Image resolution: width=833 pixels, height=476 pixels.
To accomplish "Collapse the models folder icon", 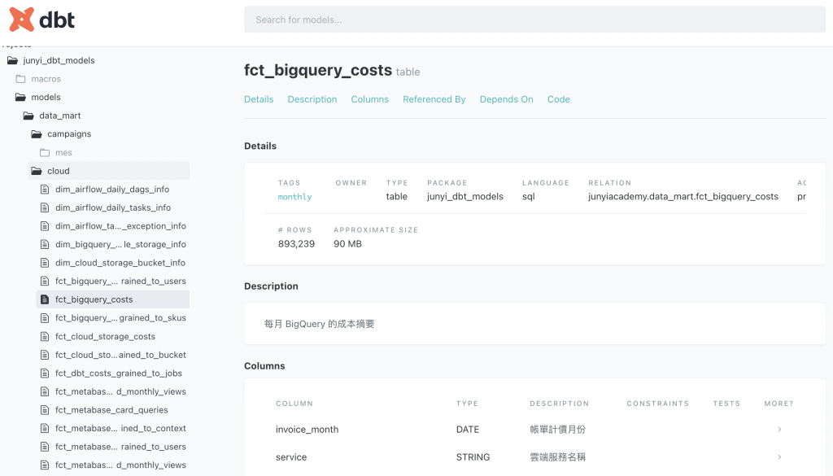I will pyautogui.click(x=20, y=97).
